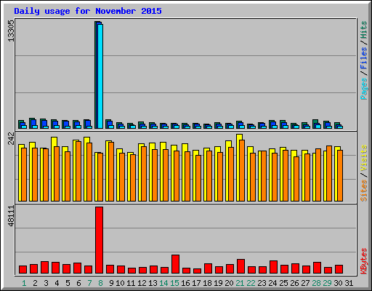Click day label 3 on the axis
The image size is (372, 291).
46,283
